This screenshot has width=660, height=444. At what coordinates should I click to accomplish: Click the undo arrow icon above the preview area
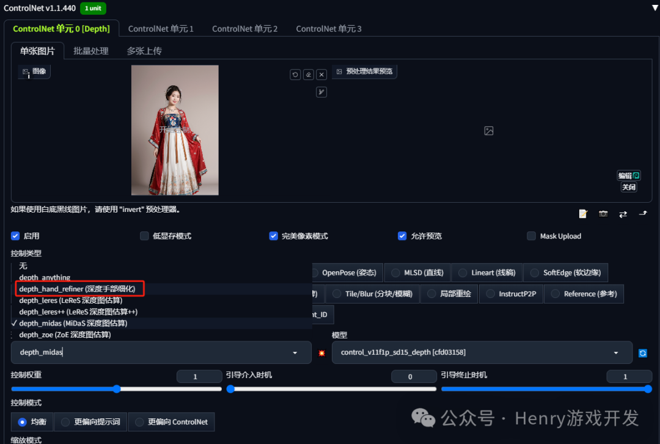click(x=295, y=74)
